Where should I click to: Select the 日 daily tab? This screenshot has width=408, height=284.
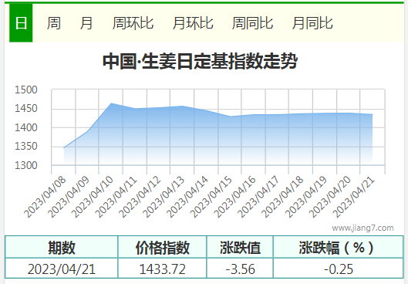(x=21, y=23)
